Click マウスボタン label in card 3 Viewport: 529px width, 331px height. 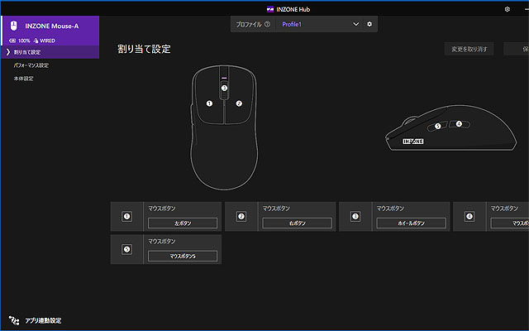[390, 209]
